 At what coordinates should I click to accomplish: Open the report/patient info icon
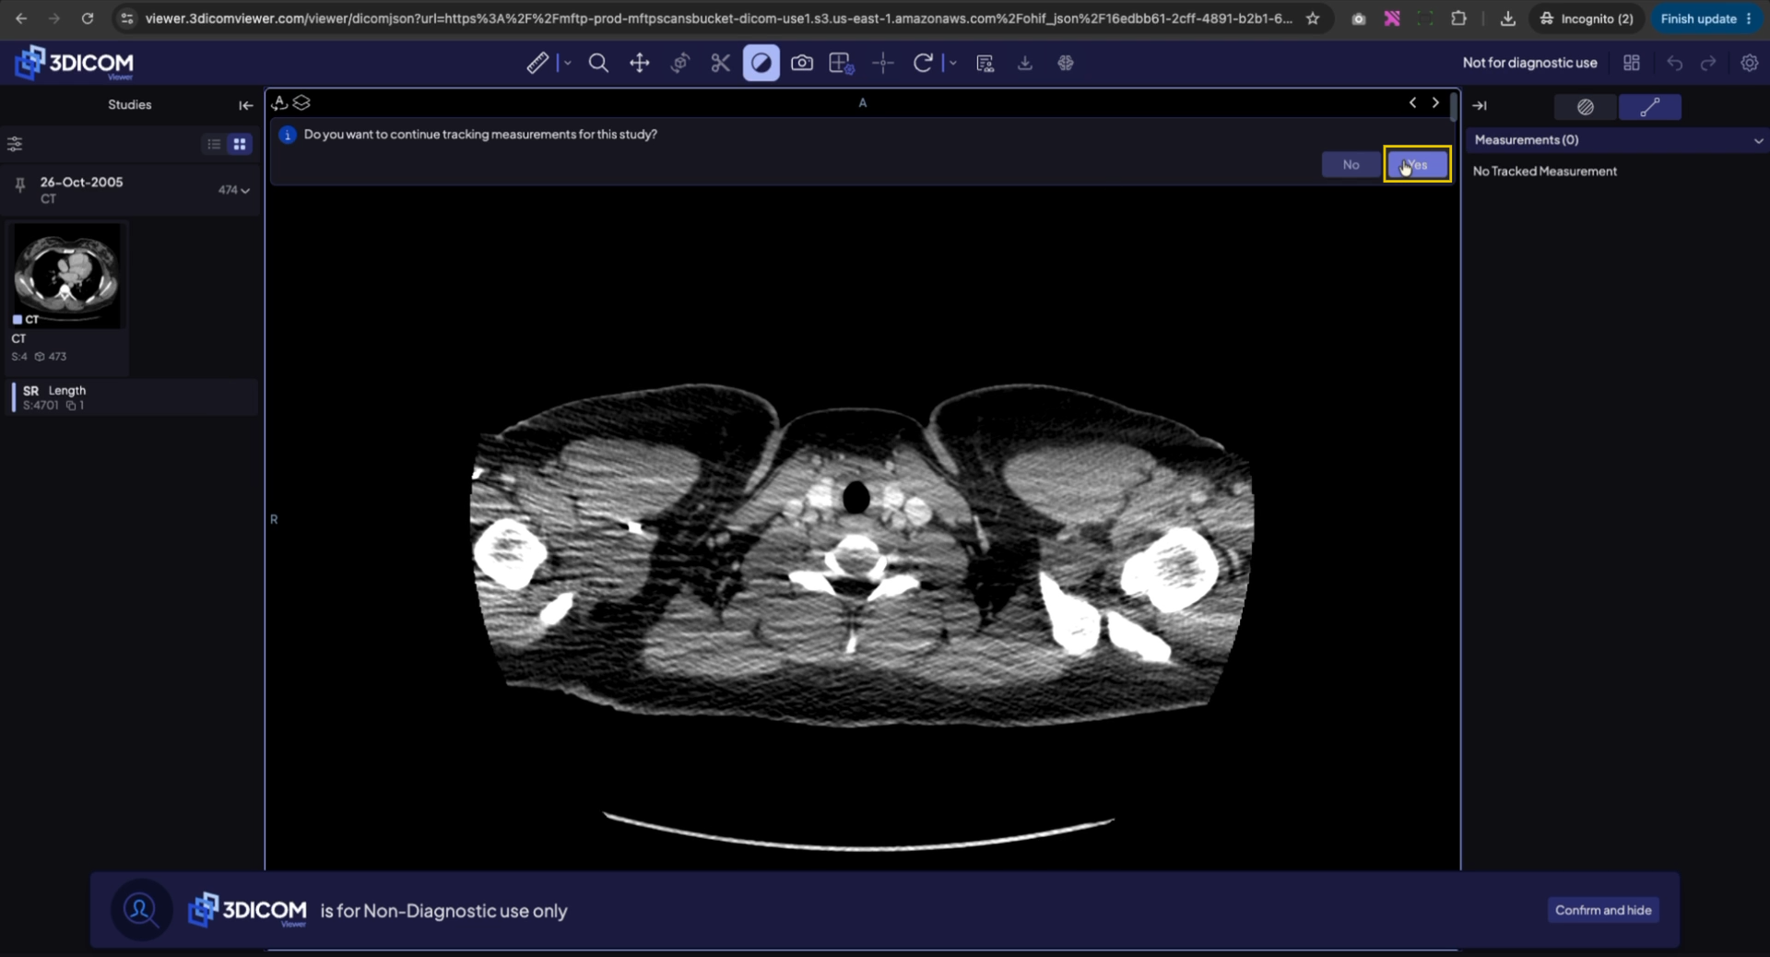[x=985, y=63]
